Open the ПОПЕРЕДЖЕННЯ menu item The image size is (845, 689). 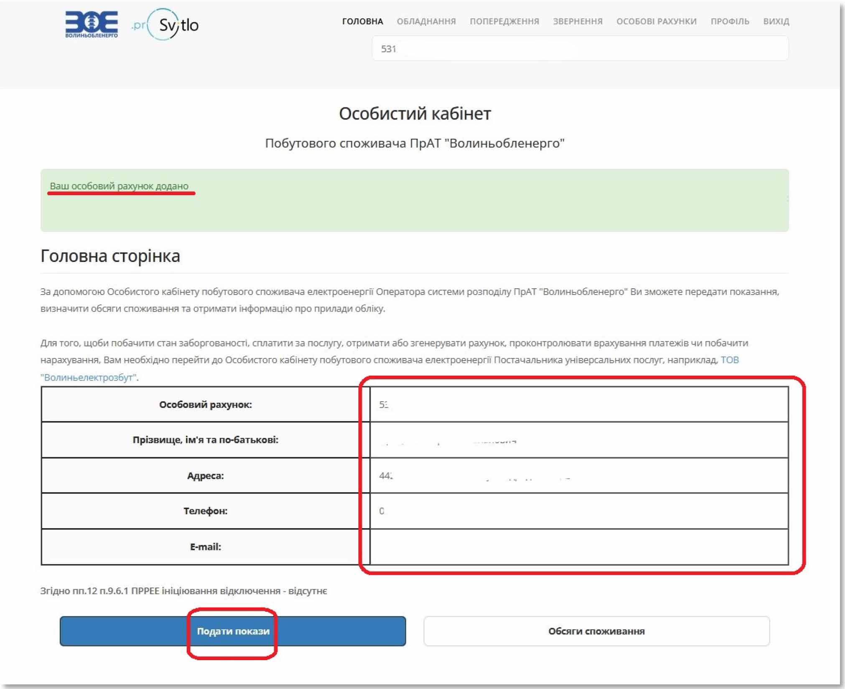pyautogui.click(x=504, y=21)
